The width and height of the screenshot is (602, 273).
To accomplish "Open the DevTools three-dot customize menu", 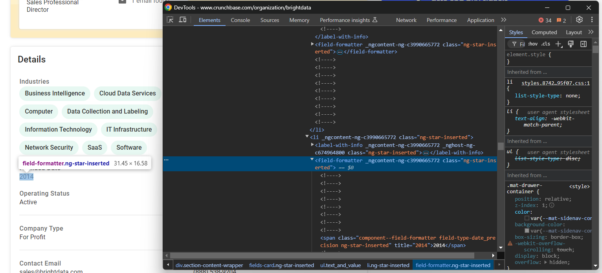I will [x=592, y=20].
